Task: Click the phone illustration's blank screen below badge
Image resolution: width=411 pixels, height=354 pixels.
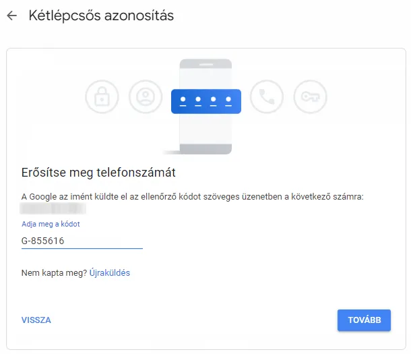Action: (206, 129)
